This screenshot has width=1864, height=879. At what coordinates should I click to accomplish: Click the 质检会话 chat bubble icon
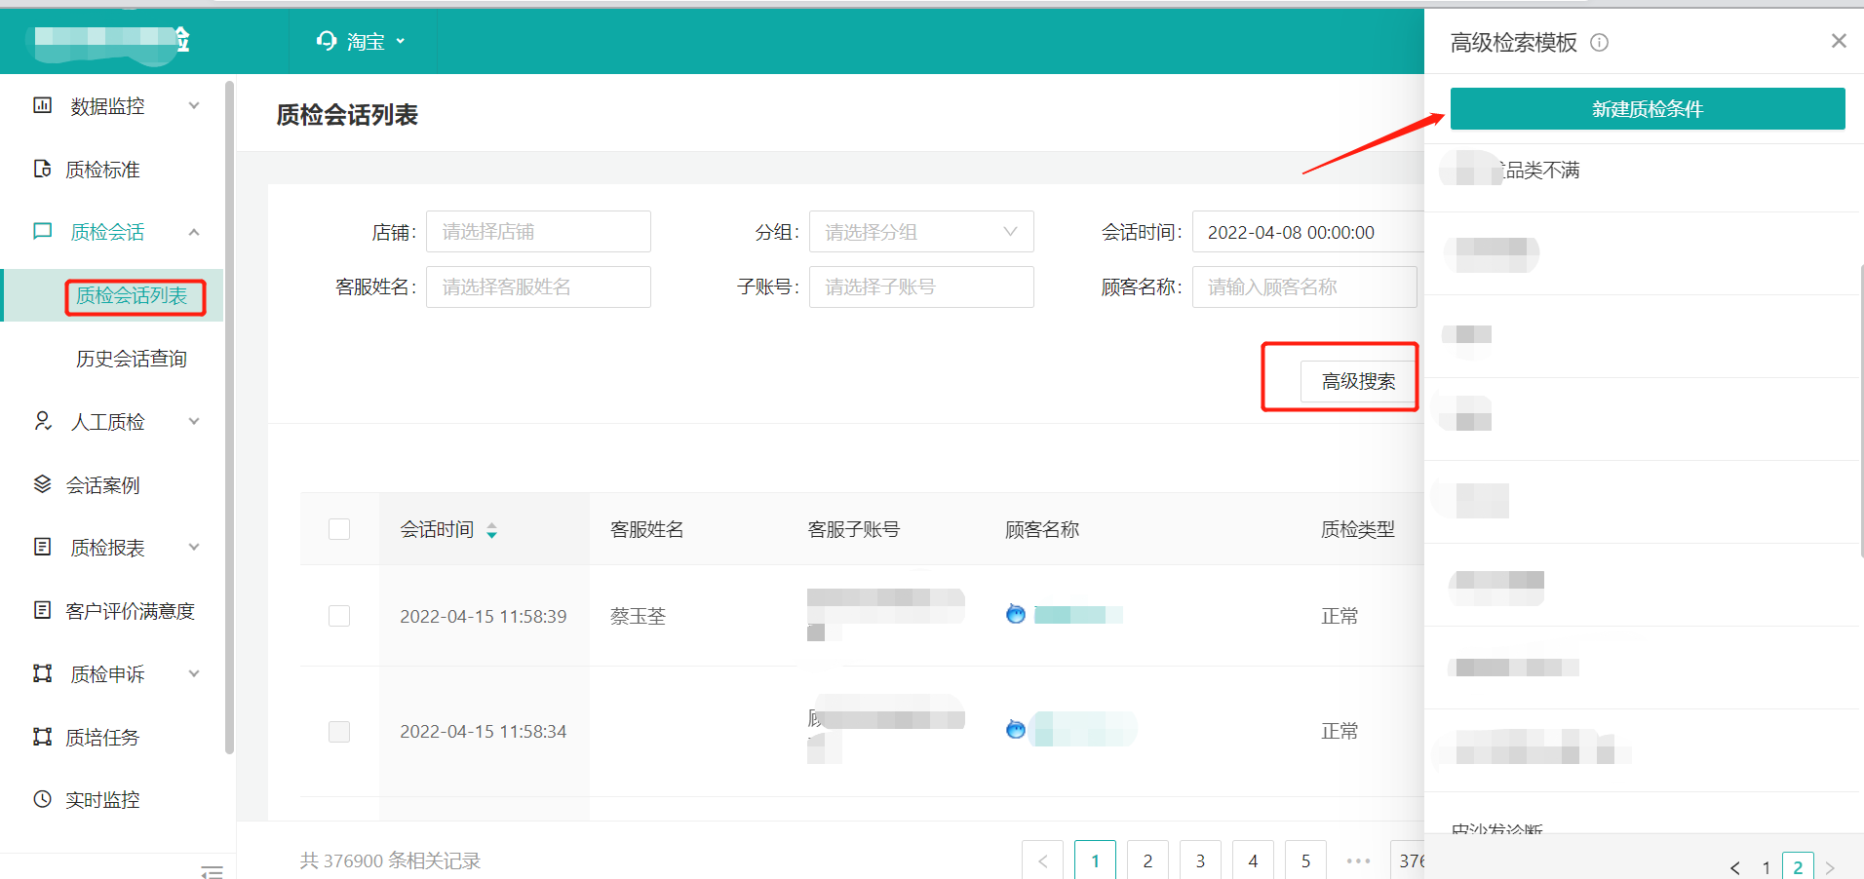tap(42, 231)
